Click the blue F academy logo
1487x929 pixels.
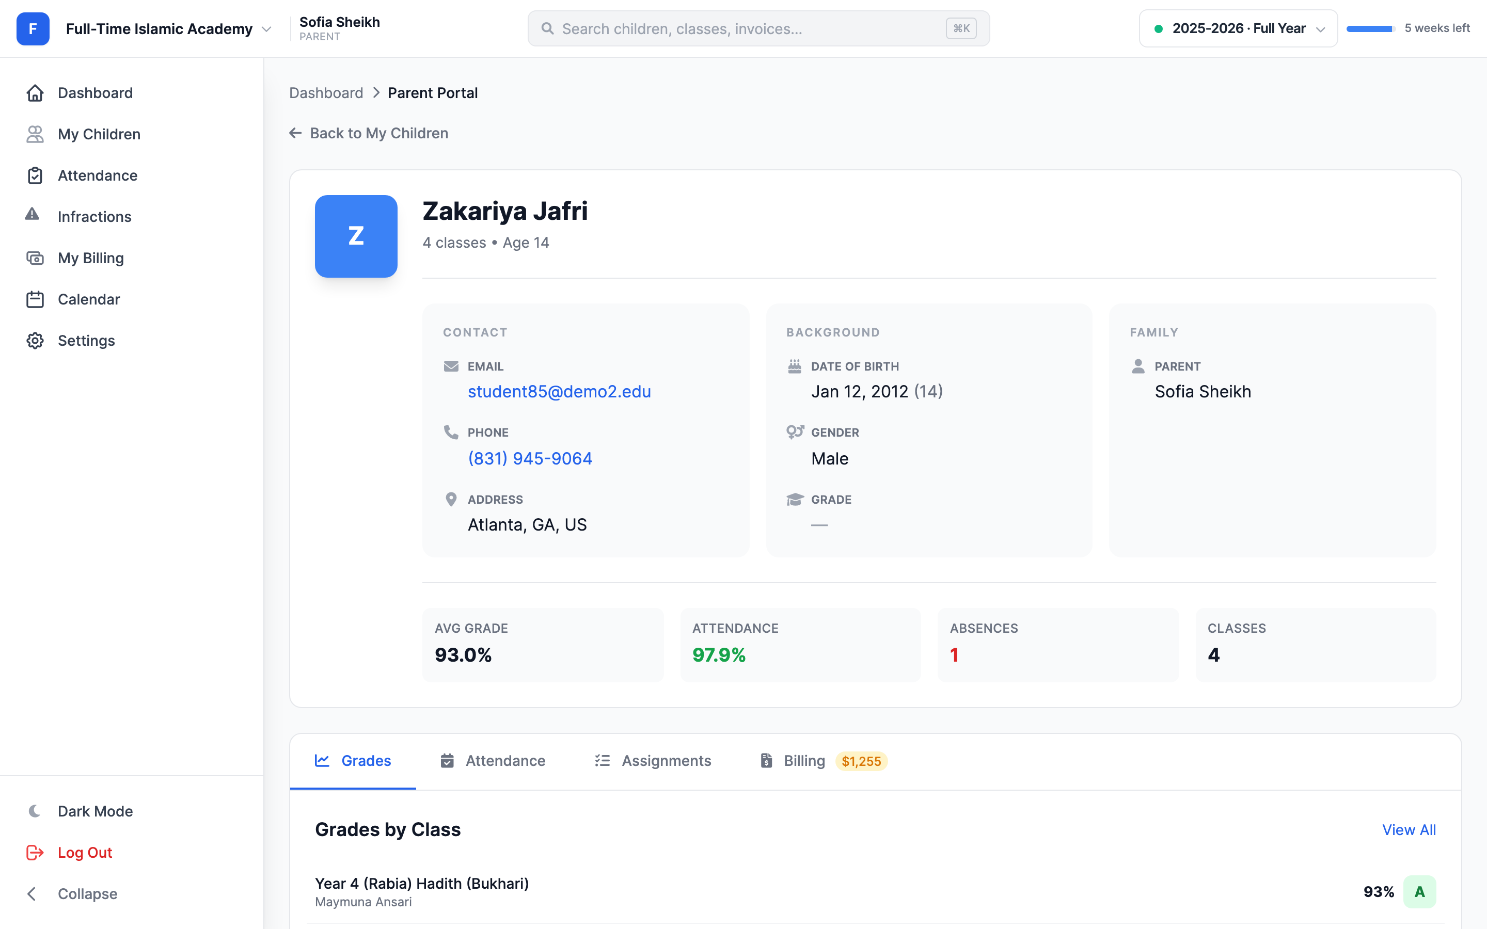(x=33, y=29)
